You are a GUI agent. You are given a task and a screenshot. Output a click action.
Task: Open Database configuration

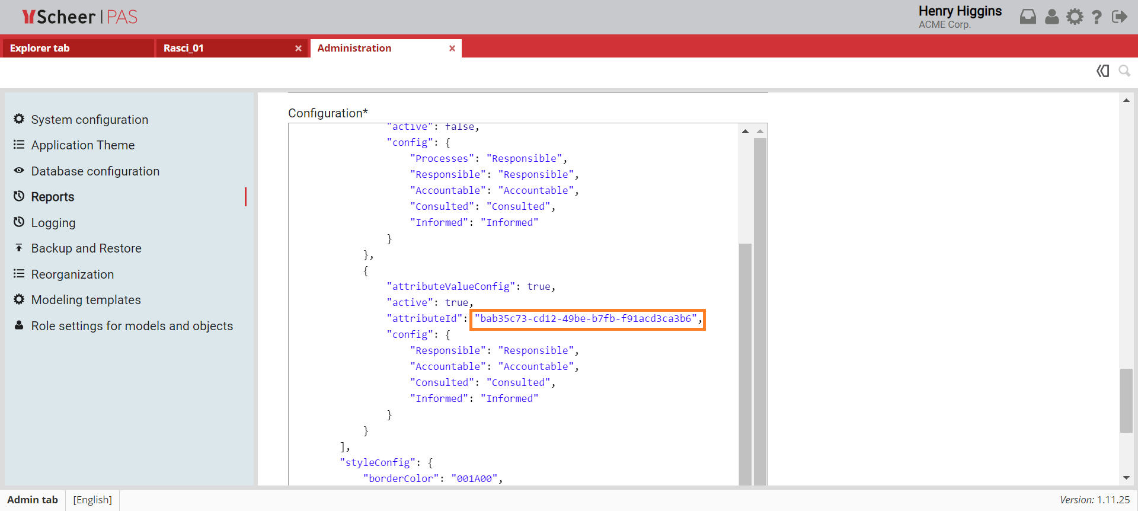pyautogui.click(x=95, y=171)
